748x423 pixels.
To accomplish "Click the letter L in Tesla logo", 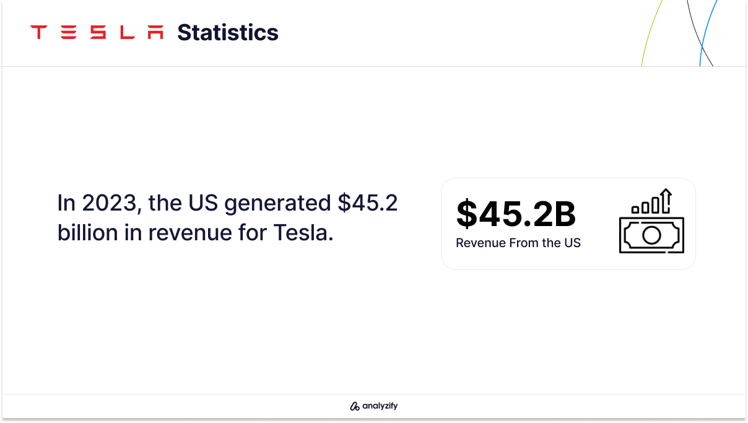I will [127, 32].
